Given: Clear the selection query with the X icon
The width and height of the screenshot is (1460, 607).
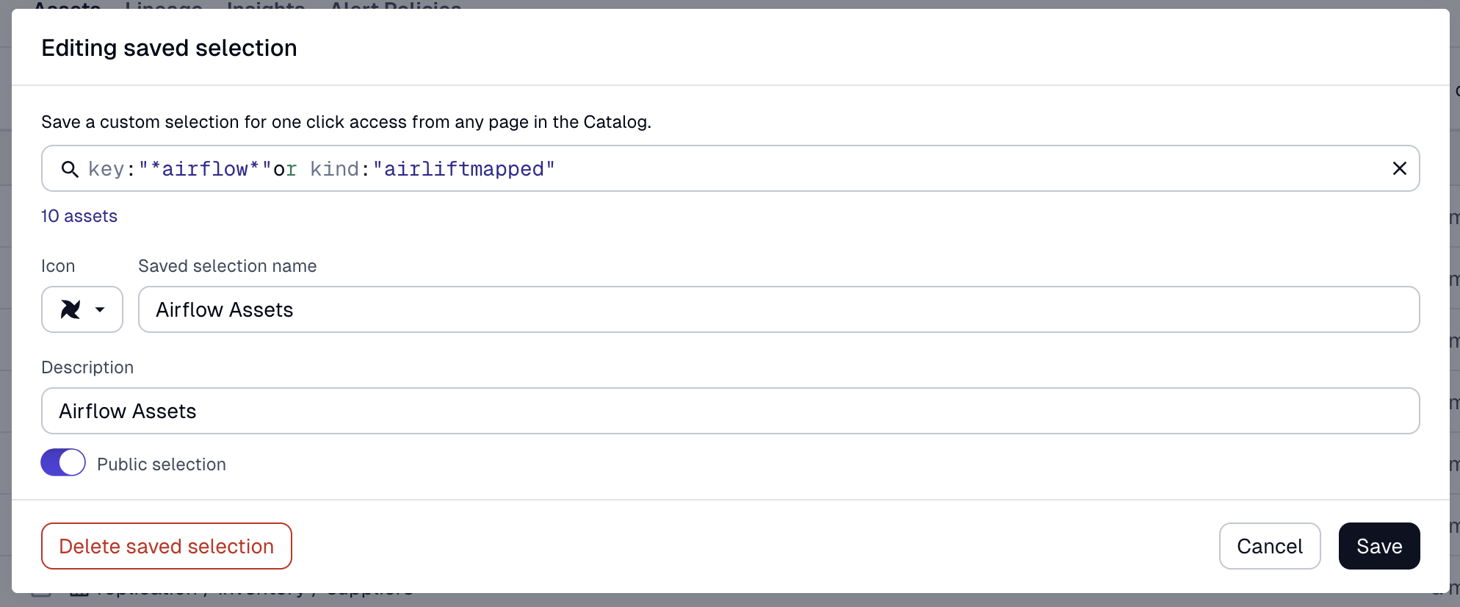Looking at the screenshot, I should tap(1399, 169).
